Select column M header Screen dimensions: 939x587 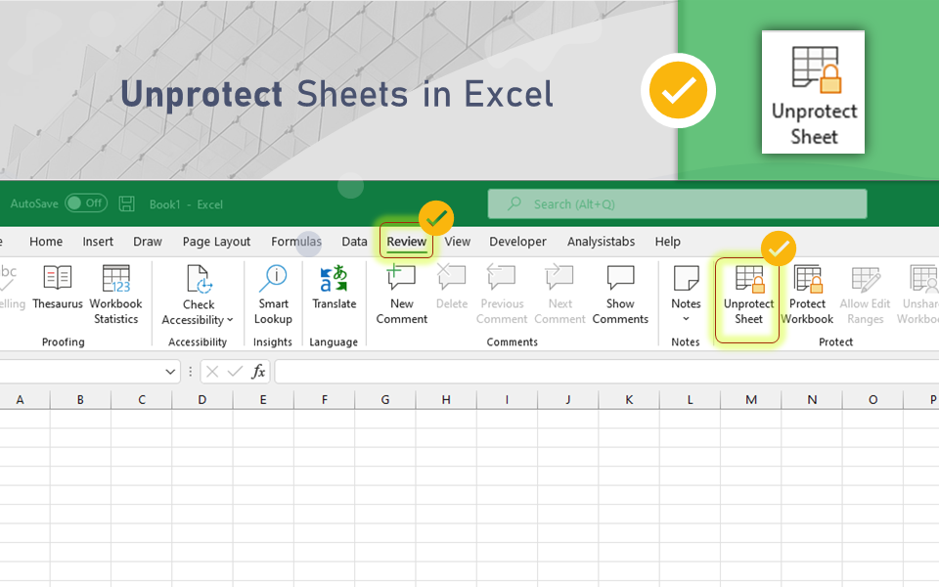tap(751, 399)
